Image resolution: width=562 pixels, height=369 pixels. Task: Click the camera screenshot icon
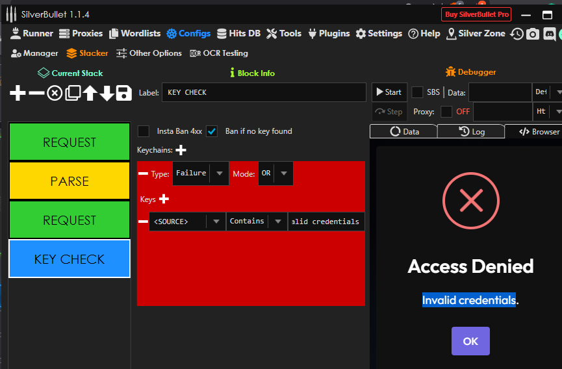[533, 34]
